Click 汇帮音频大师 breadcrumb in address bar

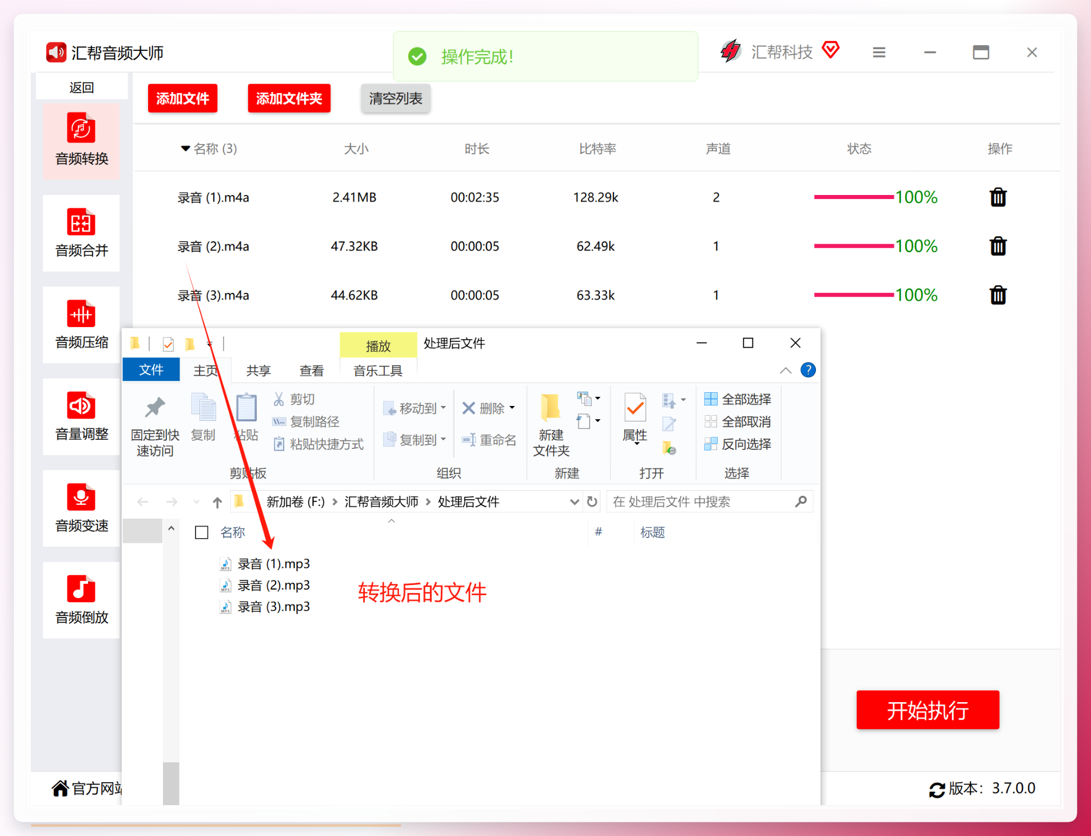[x=381, y=502]
